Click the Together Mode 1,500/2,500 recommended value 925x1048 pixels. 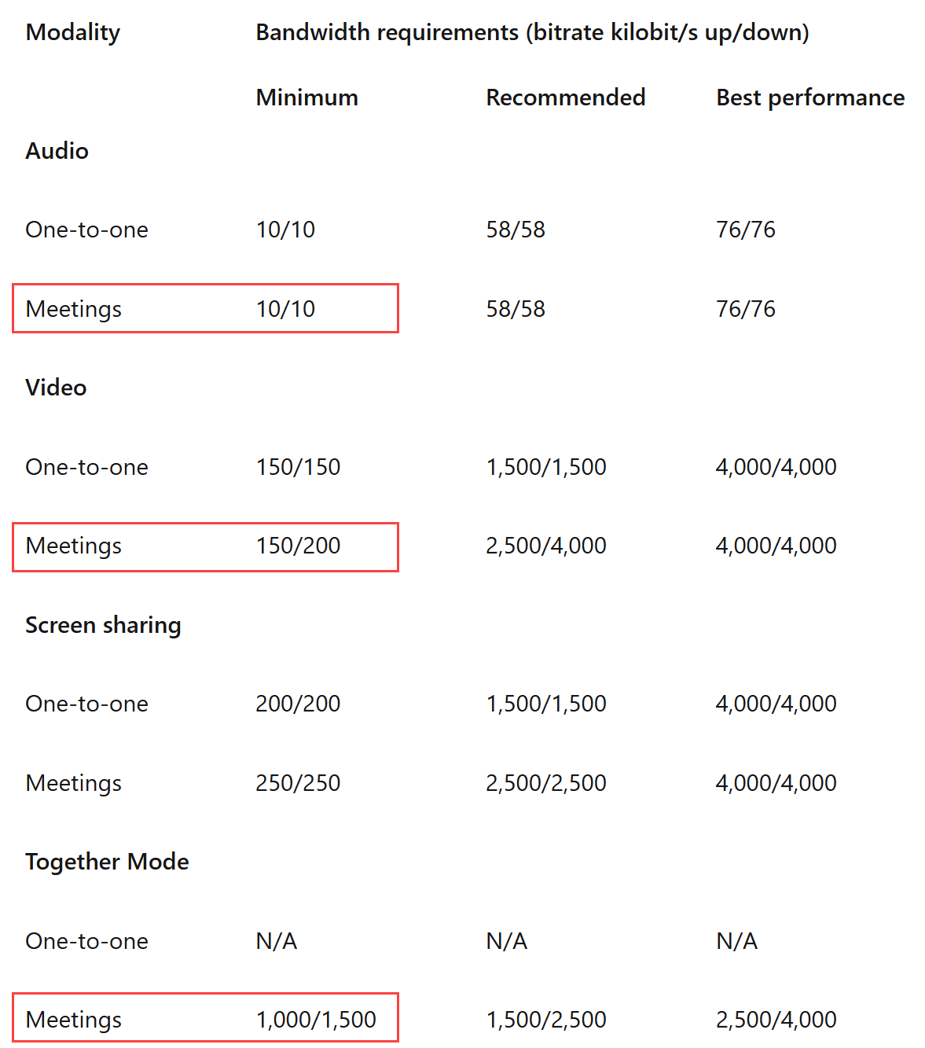coord(546,1020)
